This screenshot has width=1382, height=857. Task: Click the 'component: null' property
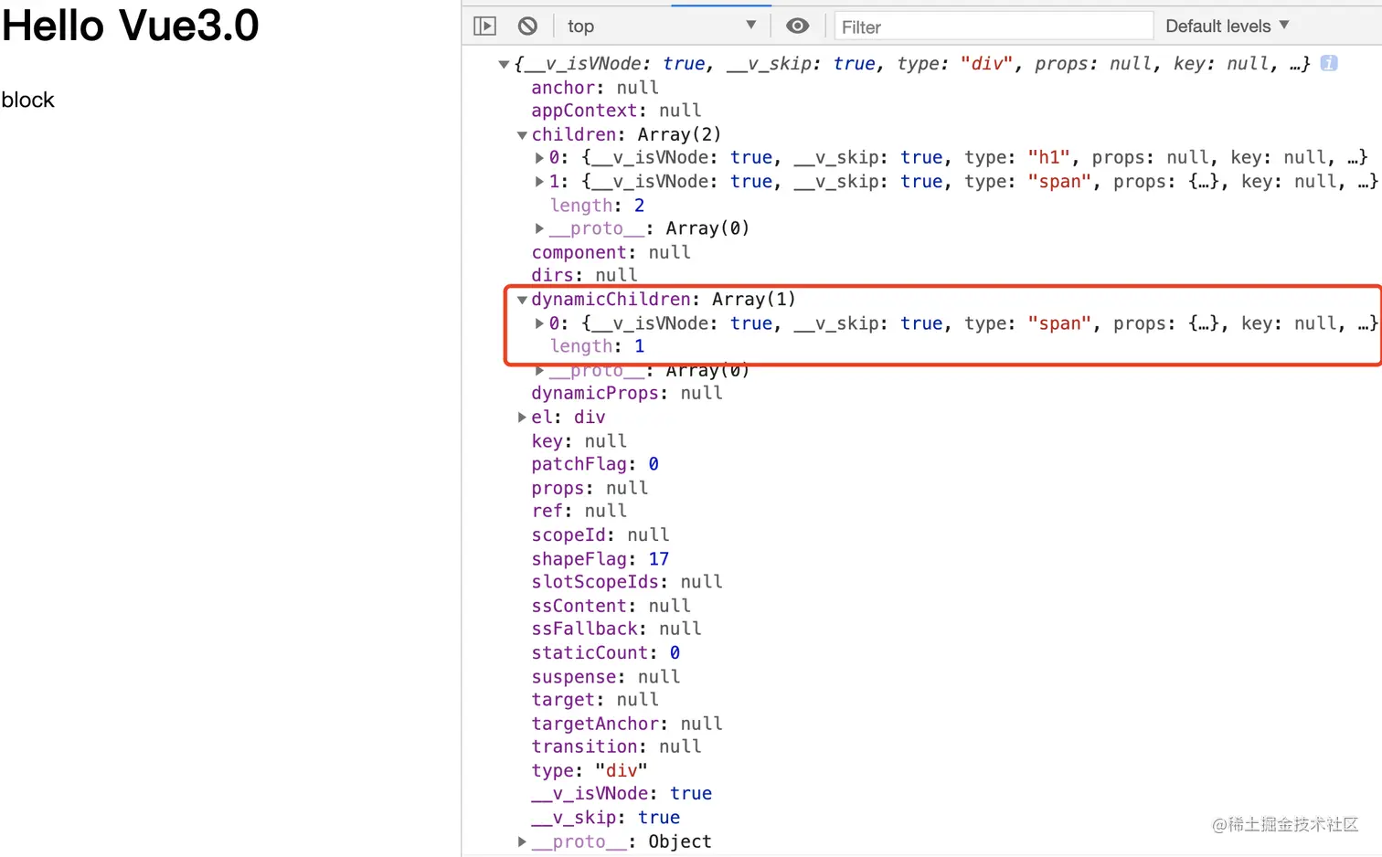click(x=611, y=252)
